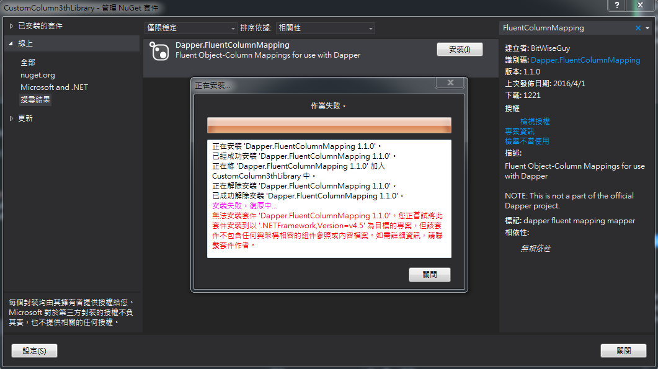Click the 安裝(I) install button
This screenshot has height=369, width=658.
click(460, 50)
